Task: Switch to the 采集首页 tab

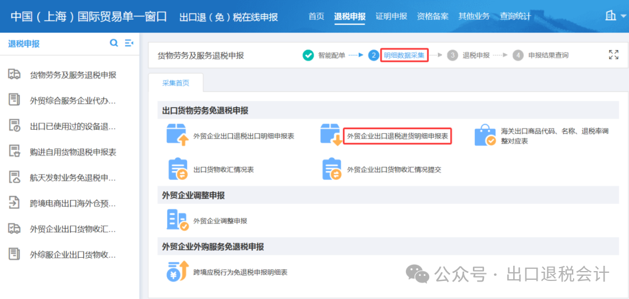Action: click(176, 83)
